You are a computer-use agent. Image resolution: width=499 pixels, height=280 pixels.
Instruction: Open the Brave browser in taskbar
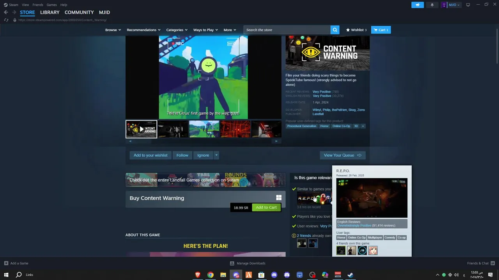click(198, 275)
